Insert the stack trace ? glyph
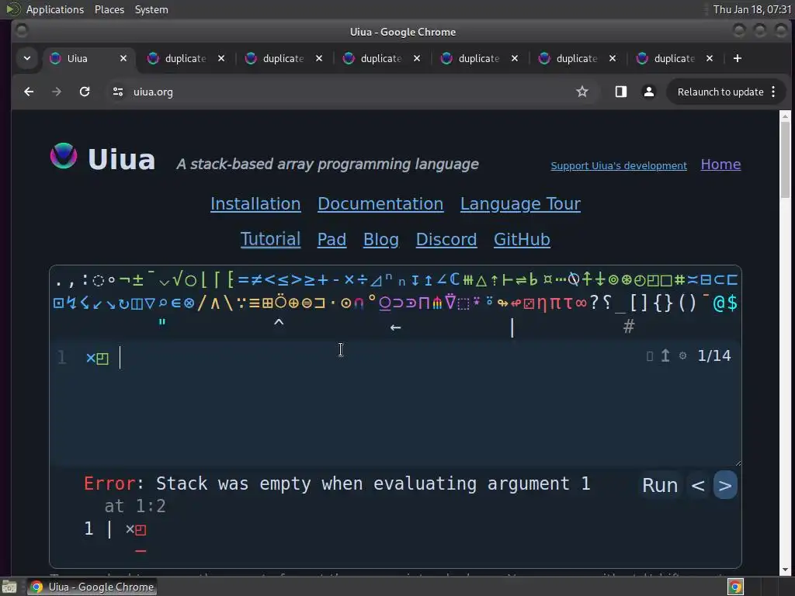 click(x=594, y=303)
